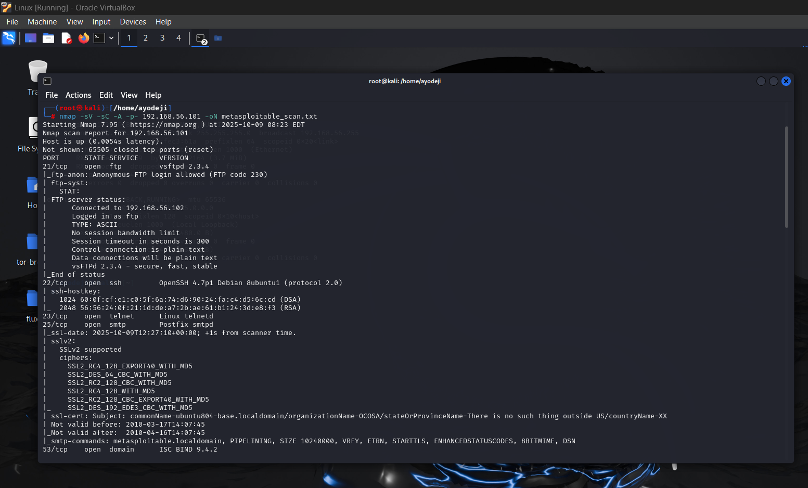Screen dimensions: 808x488
Task: Click the 'root@kali: /home/ayodeji' window title
Action: (x=405, y=81)
